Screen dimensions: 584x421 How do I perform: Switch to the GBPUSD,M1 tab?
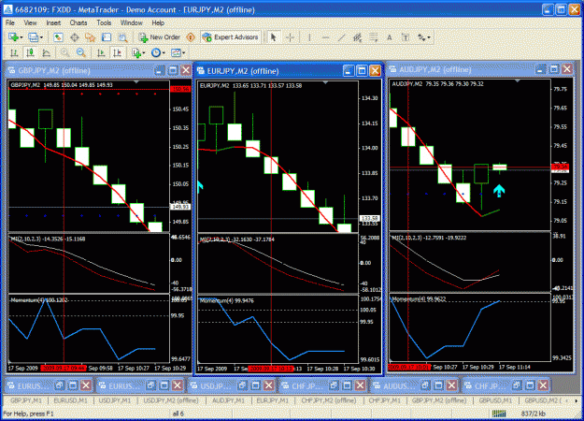(x=495, y=400)
